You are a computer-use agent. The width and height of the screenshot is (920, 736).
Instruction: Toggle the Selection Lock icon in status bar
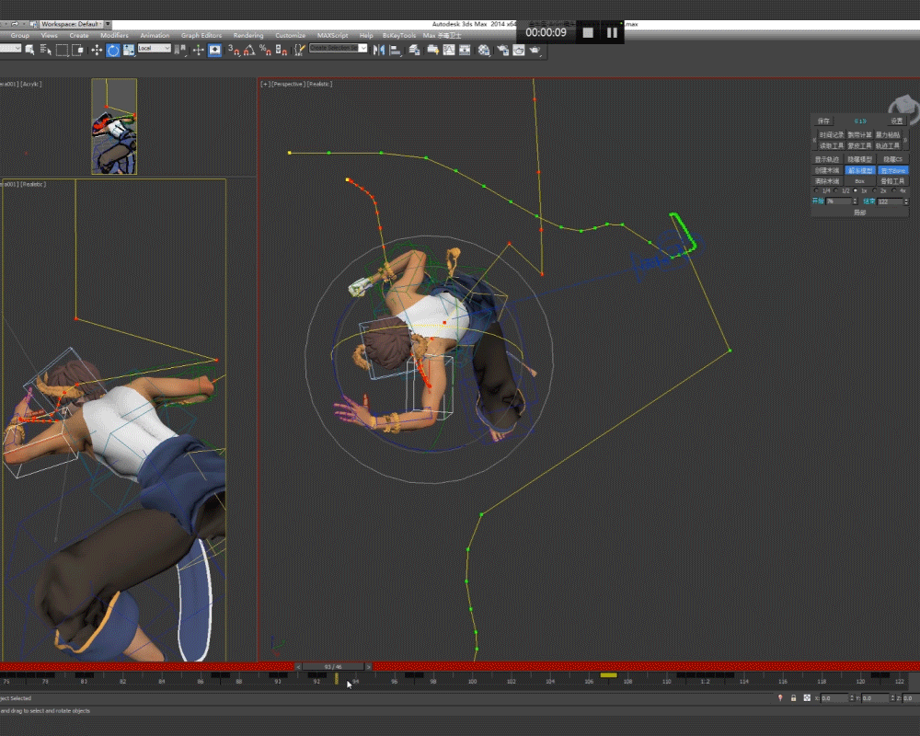click(x=793, y=698)
